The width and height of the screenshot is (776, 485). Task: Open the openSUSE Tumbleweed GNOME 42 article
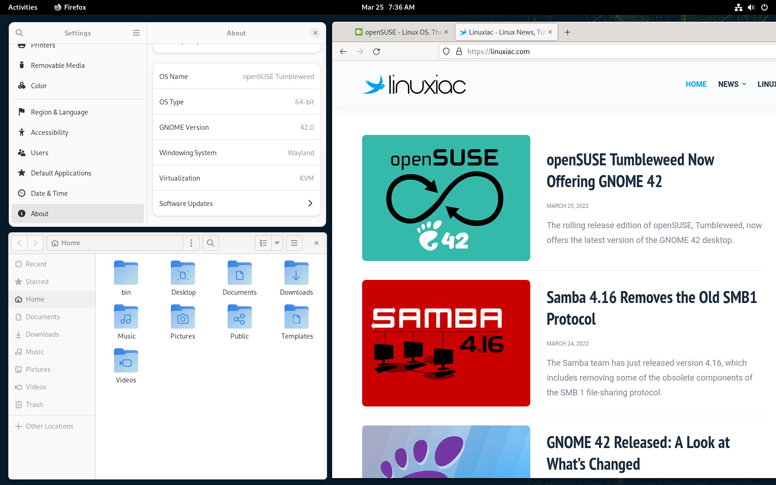pyautogui.click(x=630, y=170)
